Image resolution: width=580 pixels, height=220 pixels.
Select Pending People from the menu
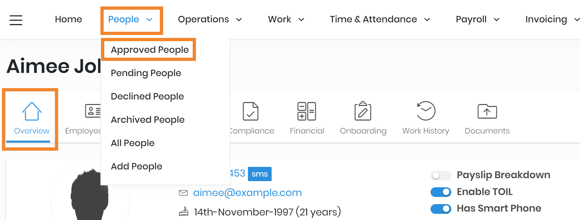click(x=146, y=73)
